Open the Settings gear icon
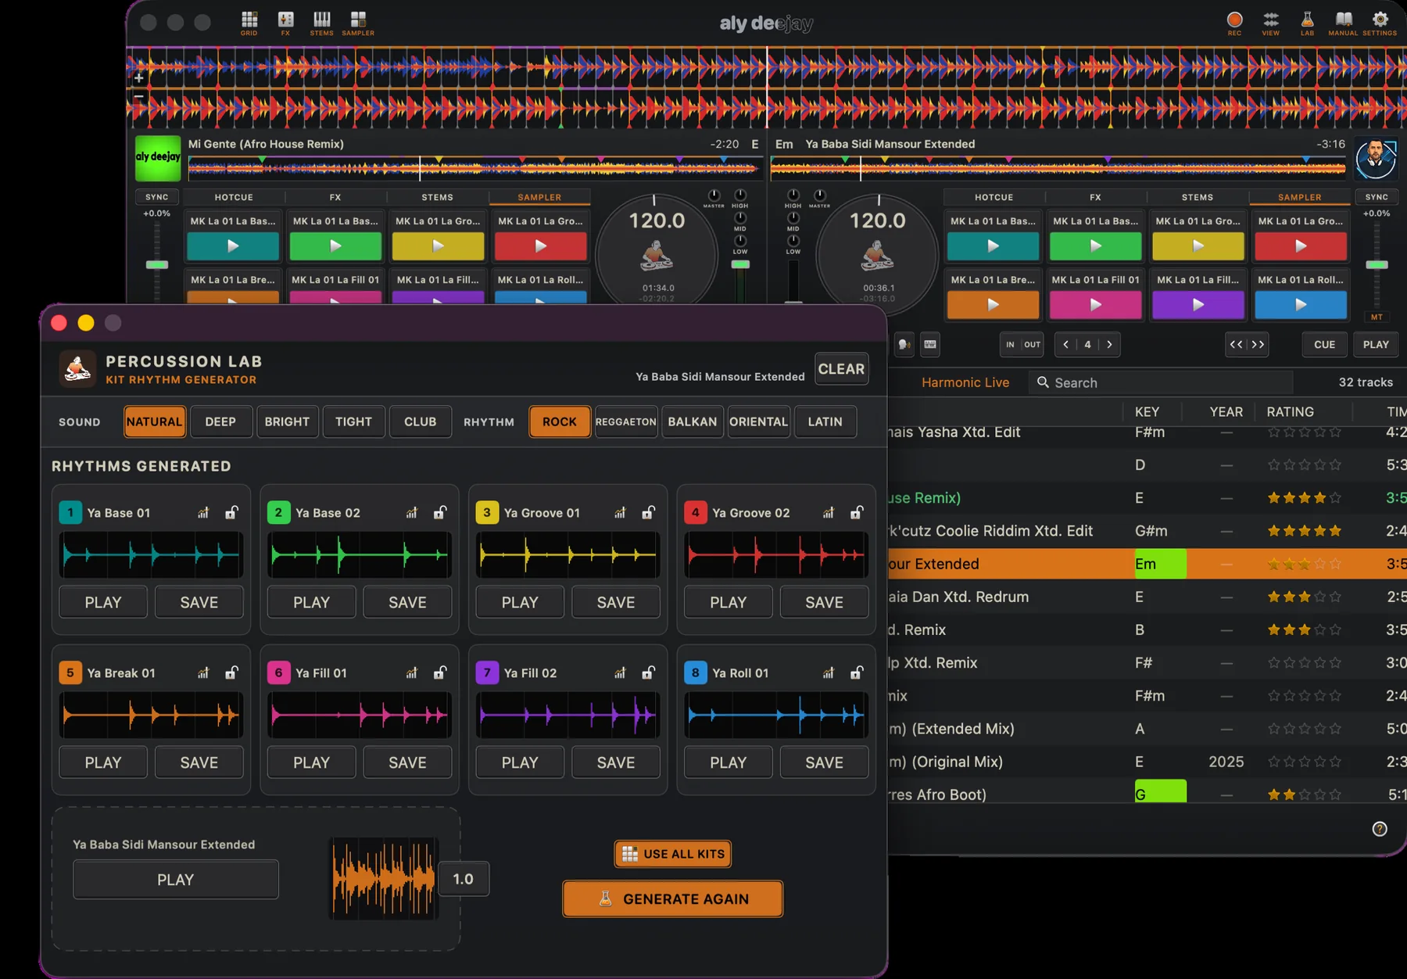Screen dimensions: 1407x979 click(1380, 23)
